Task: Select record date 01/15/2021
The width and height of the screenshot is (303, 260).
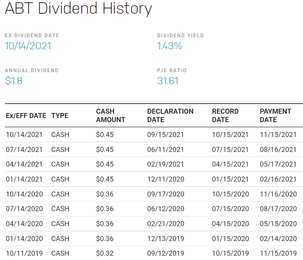Action: (x=230, y=179)
